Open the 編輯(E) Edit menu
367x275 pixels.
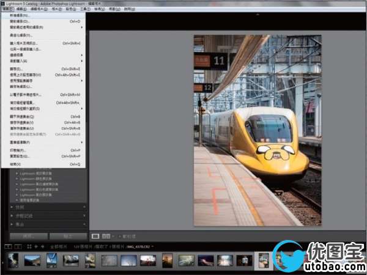[21, 9]
